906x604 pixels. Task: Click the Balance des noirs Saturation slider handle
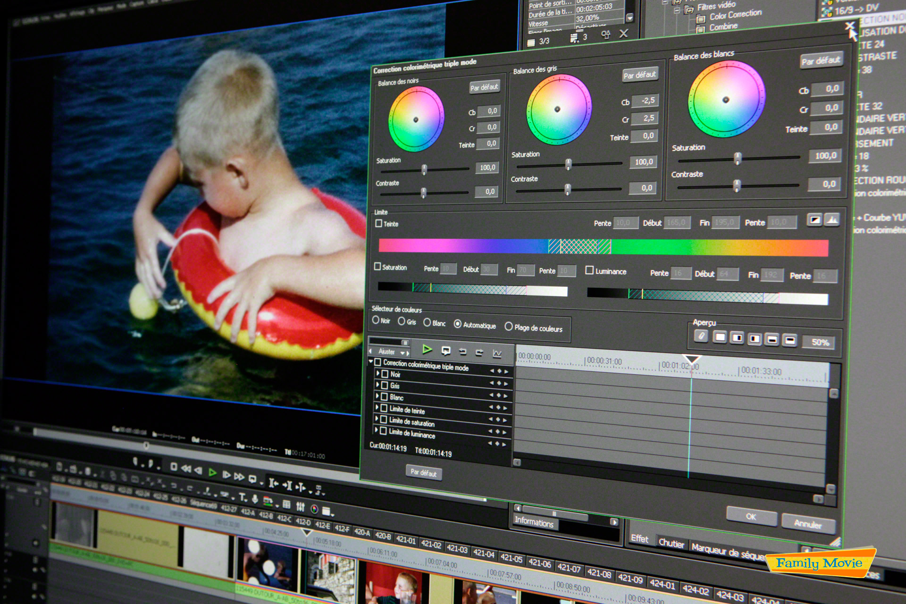pos(424,169)
